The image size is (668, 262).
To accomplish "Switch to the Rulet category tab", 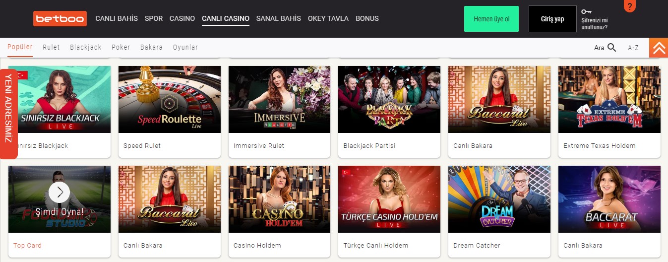I will click(x=51, y=47).
